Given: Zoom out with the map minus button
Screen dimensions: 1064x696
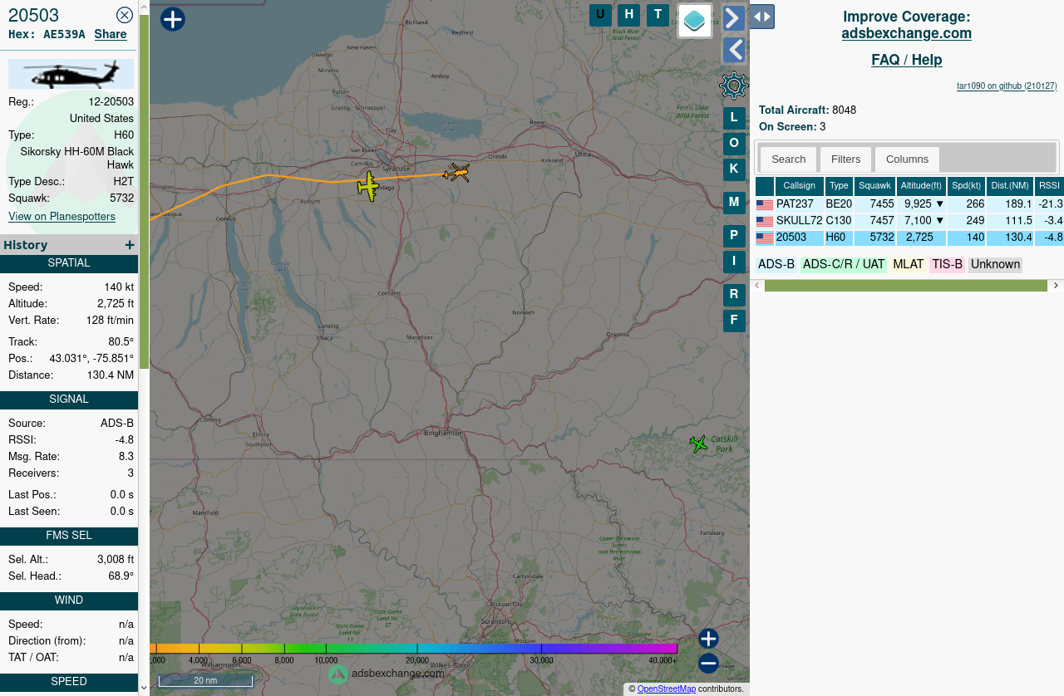Looking at the screenshot, I should point(708,664).
